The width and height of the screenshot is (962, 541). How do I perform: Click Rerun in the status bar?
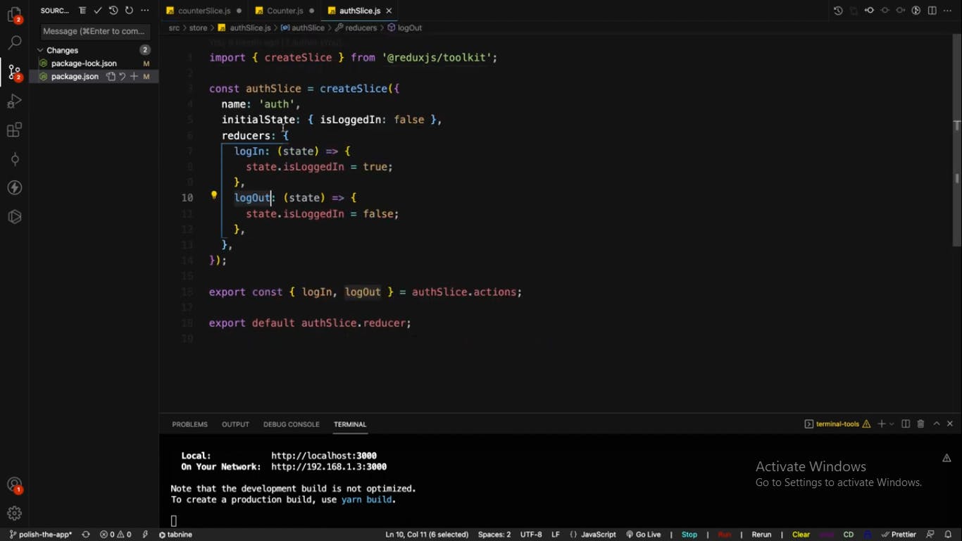click(x=761, y=535)
